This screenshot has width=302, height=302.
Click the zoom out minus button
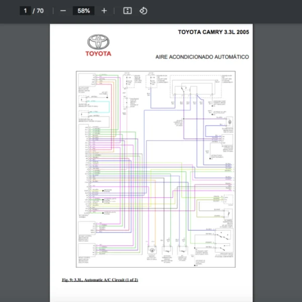pyautogui.click(x=63, y=11)
